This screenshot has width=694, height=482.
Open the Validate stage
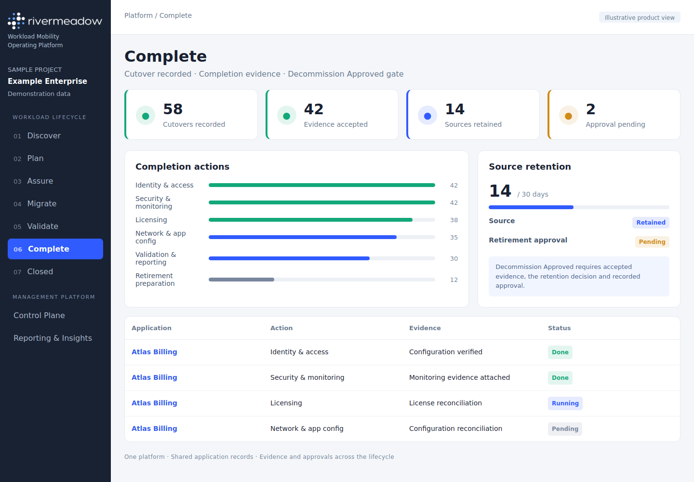55,227
